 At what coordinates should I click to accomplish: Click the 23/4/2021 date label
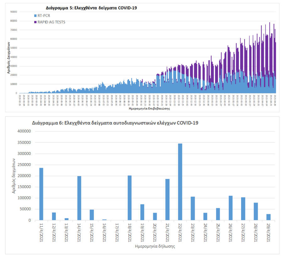(x=193, y=232)
